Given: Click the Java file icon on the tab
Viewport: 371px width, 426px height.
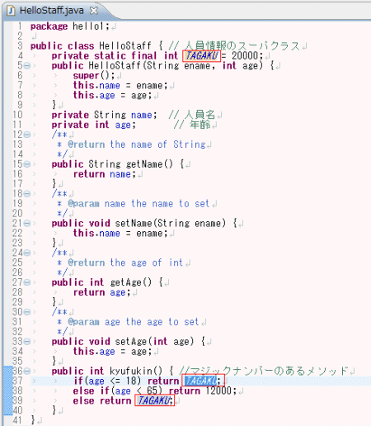Looking at the screenshot, I should 11,11.
